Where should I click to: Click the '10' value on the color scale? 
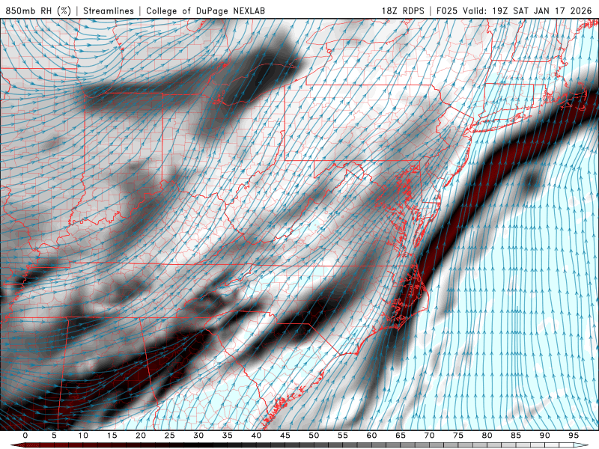[x=83, y=436]
